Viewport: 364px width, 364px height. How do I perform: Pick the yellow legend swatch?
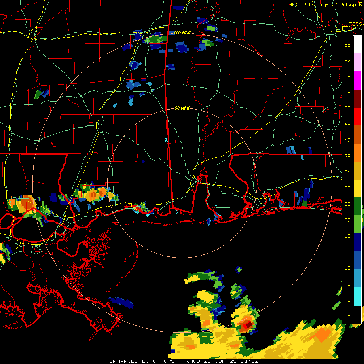(x=357, y=188)
